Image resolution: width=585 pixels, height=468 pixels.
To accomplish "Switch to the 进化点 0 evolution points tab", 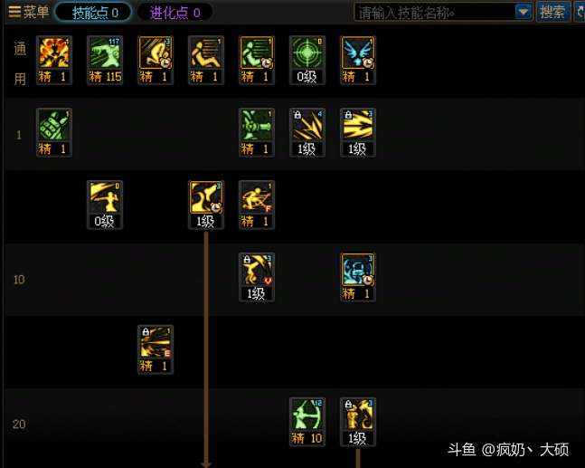I will click(x=175, y=13).
